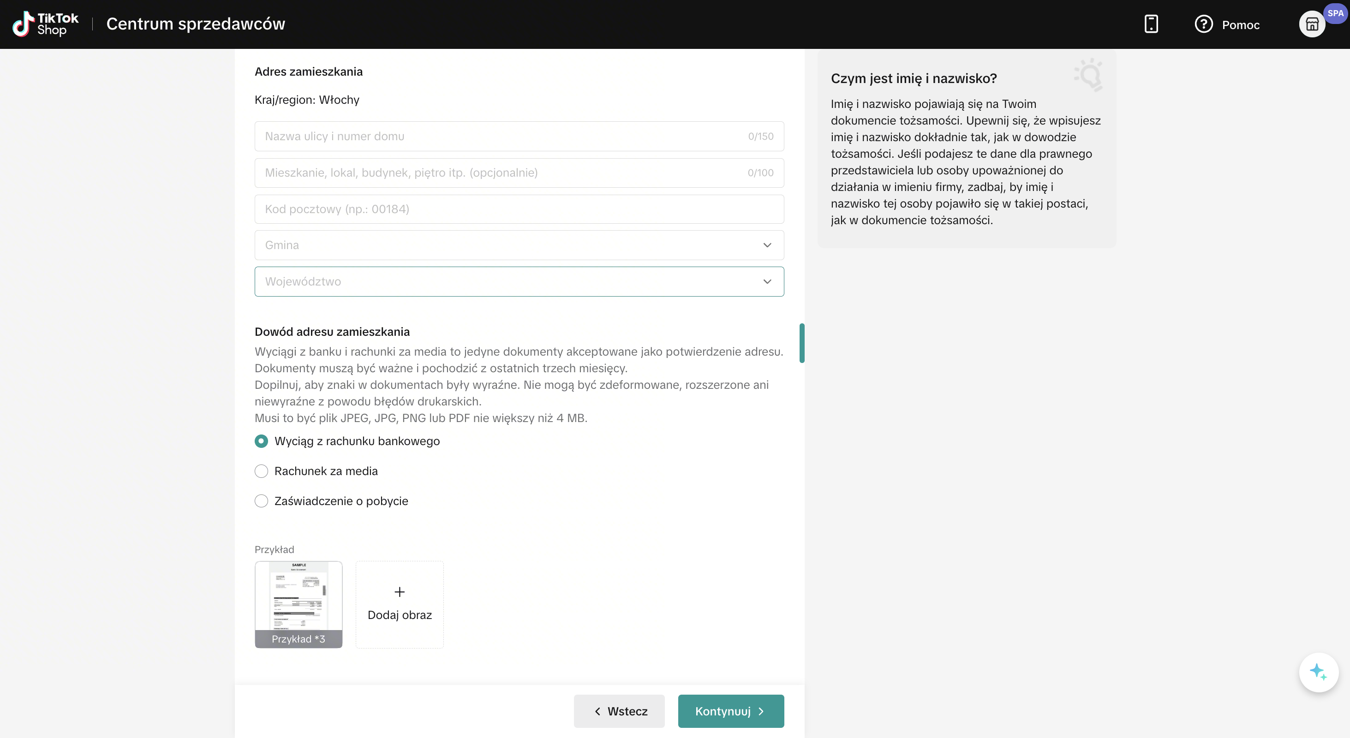Click the Pomoc question mark icon
The height and width of the screenshot is (738, 1350).
(1204, 24)
